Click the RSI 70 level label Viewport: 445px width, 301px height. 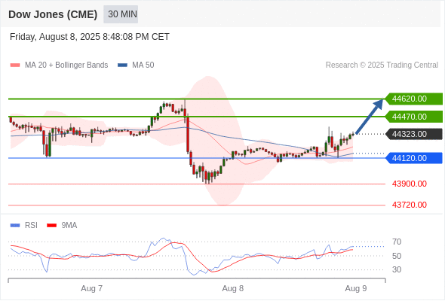pos(397,242)
